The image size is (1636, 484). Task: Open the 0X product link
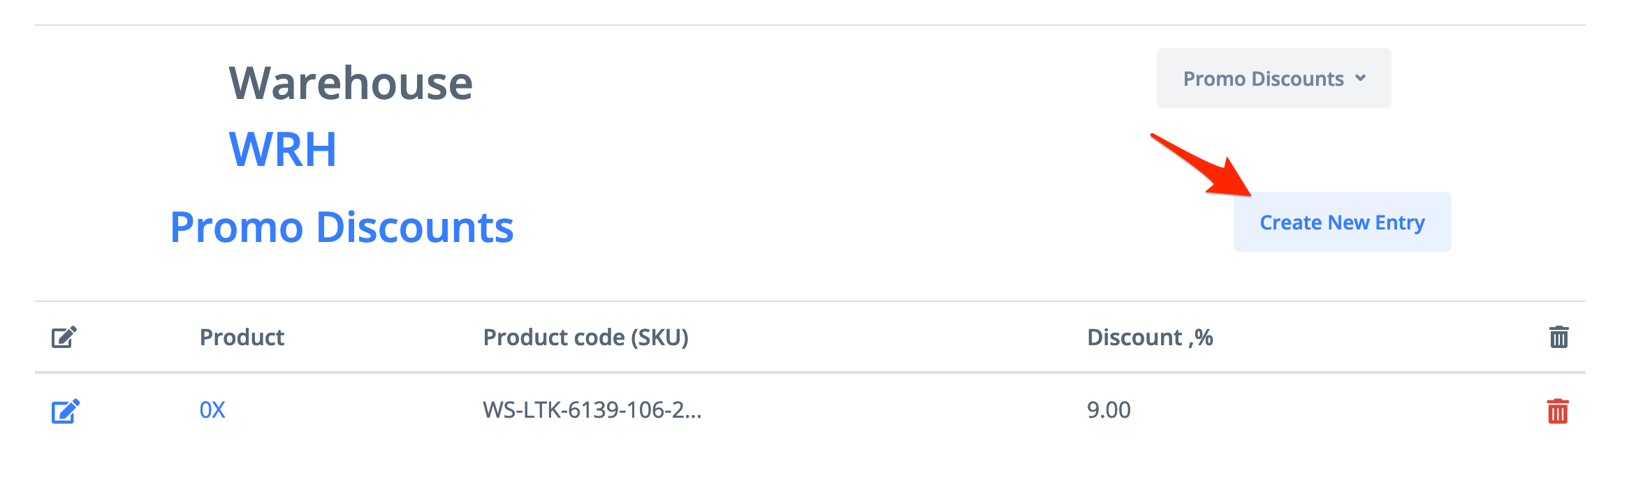[x=212, y=410]
